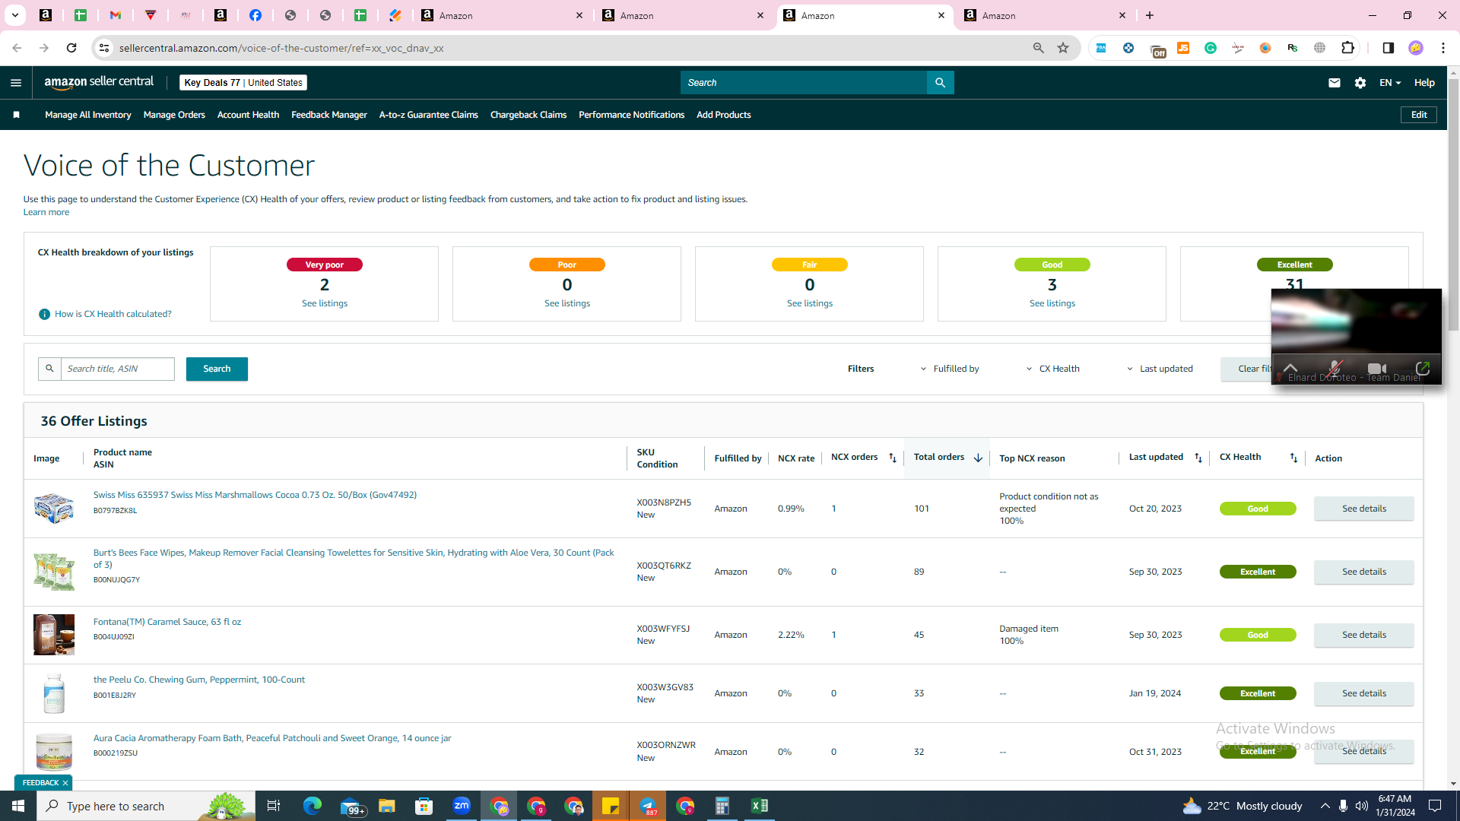Image resolution: width=1460 pixels, height=821 pixels.
Task: Open the Chrome three-dot menu
Action: point(1443,48)
